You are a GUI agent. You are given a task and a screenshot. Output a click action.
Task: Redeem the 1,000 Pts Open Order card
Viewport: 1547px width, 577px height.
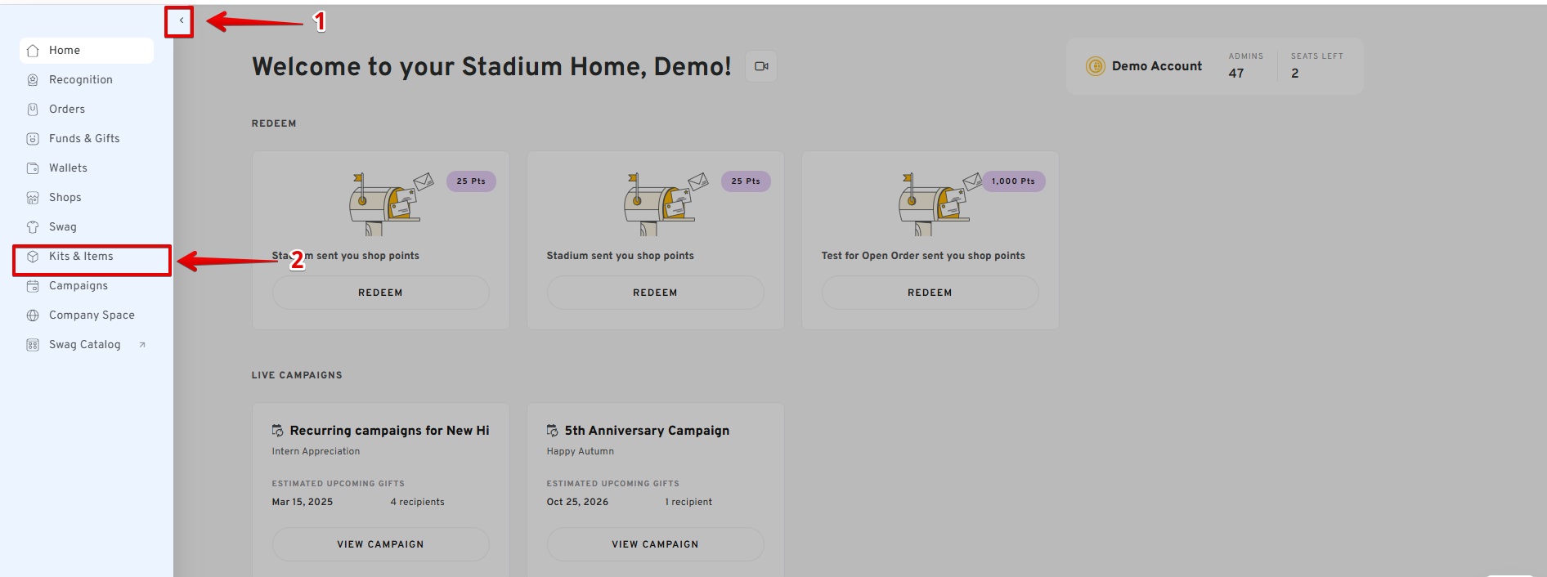click(930, 293)
